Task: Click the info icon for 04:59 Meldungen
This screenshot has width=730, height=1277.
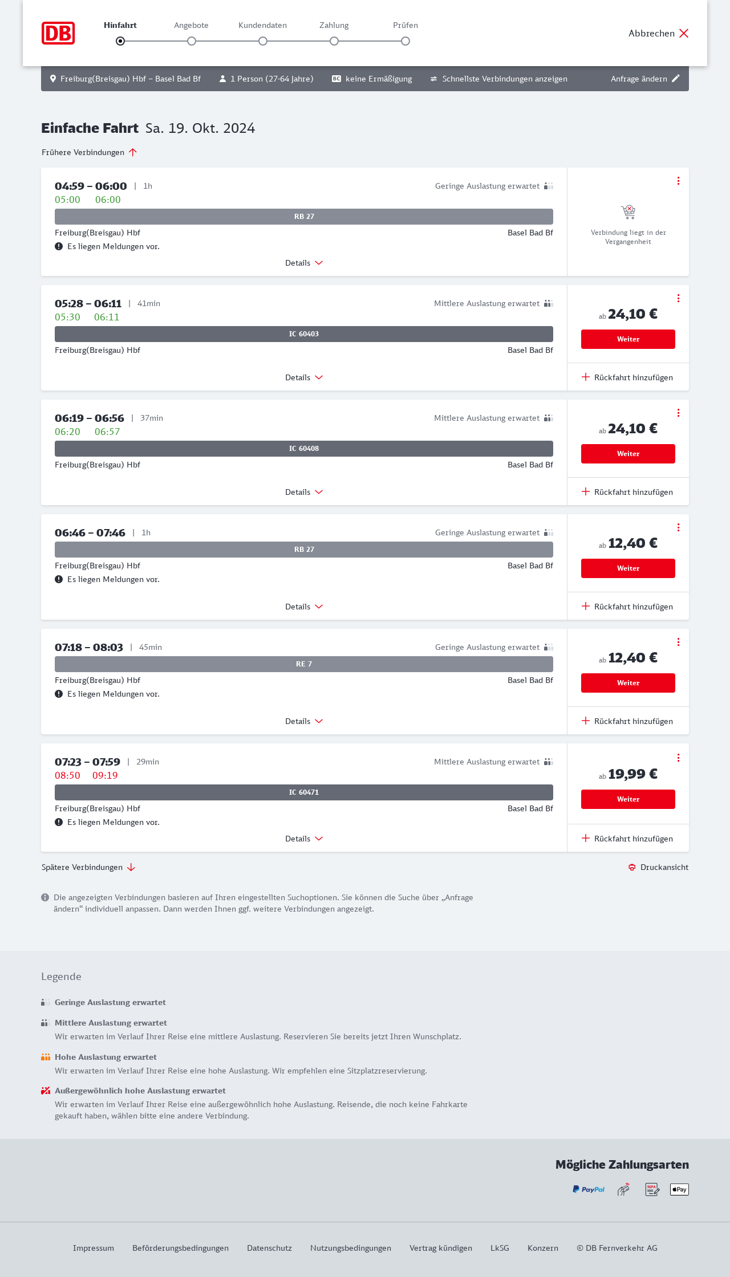Action: (x=59, y=246)
